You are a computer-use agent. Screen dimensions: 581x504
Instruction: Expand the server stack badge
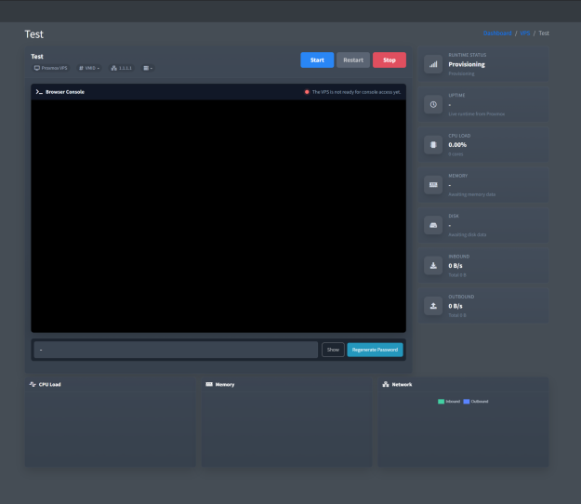tap(148, 68)
